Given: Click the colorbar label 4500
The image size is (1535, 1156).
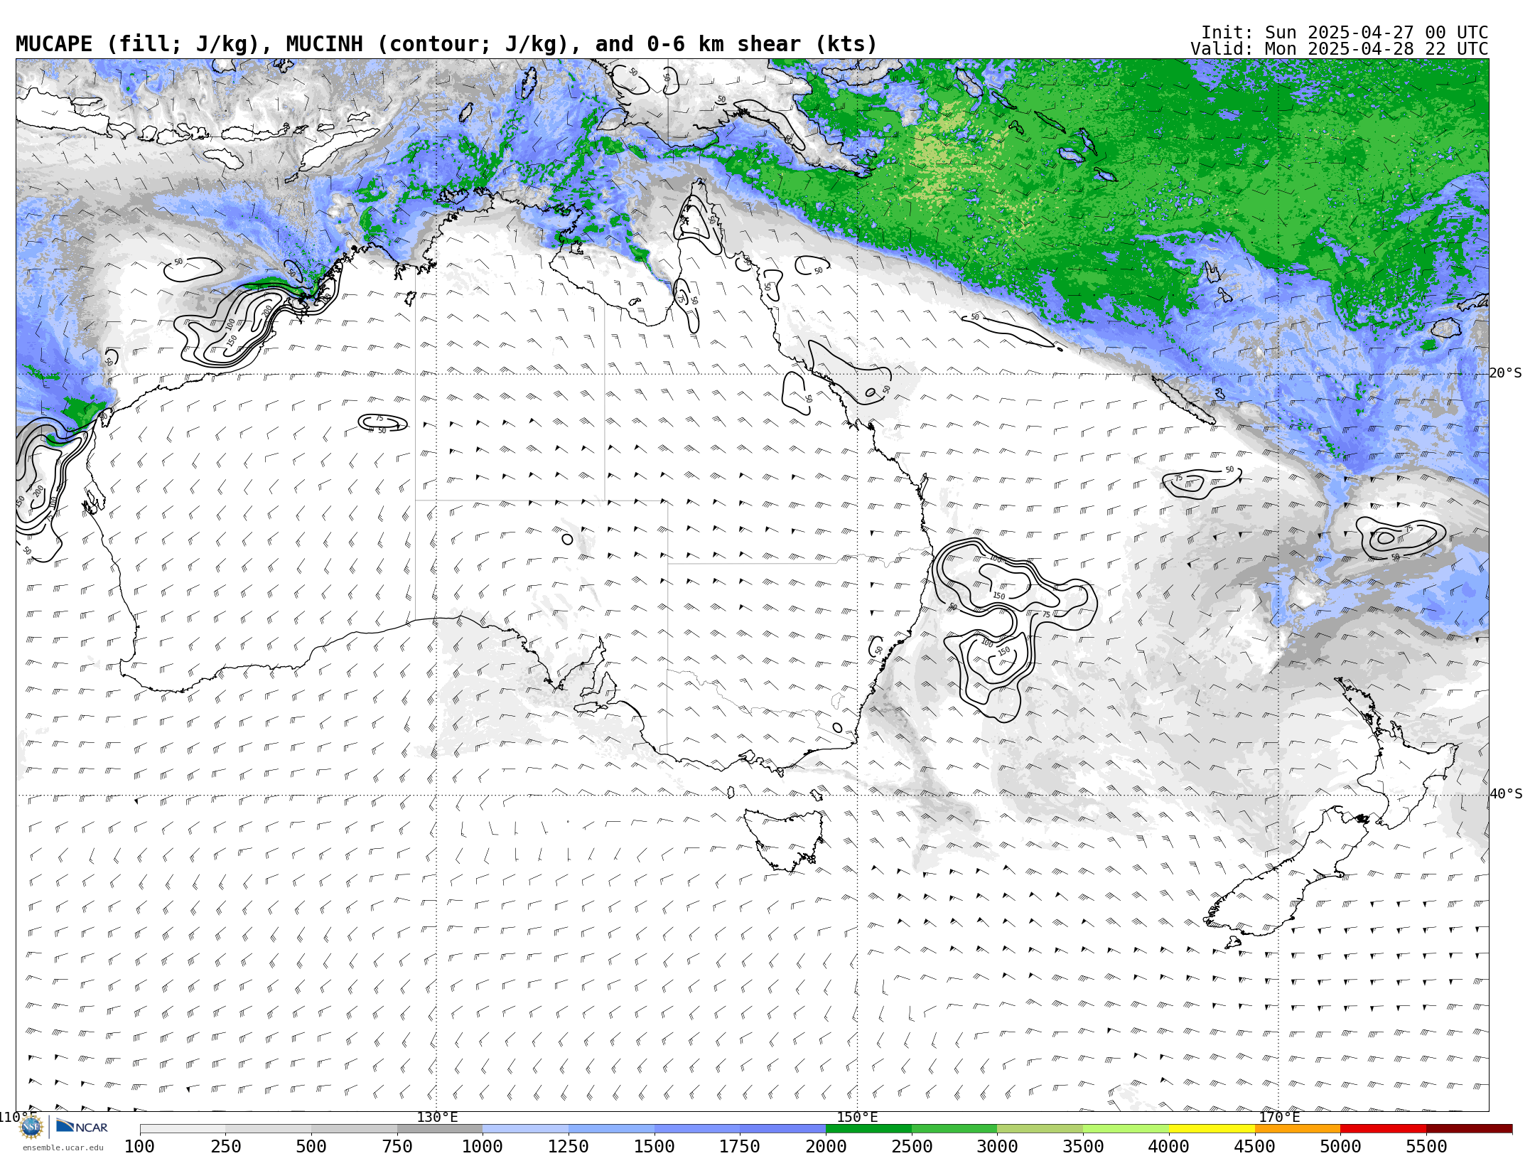Looking at the screenshot, I should [x=1255, y=1147].
